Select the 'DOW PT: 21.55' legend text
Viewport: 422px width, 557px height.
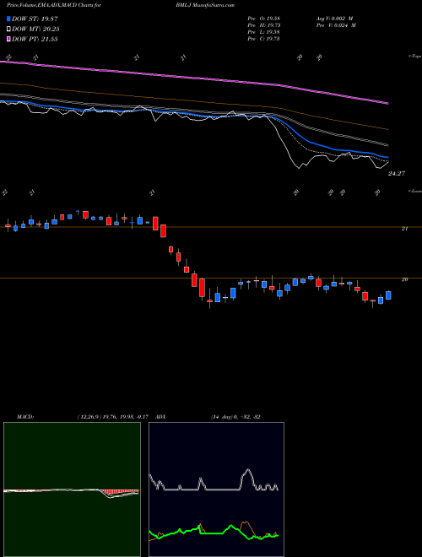point(35,39)
